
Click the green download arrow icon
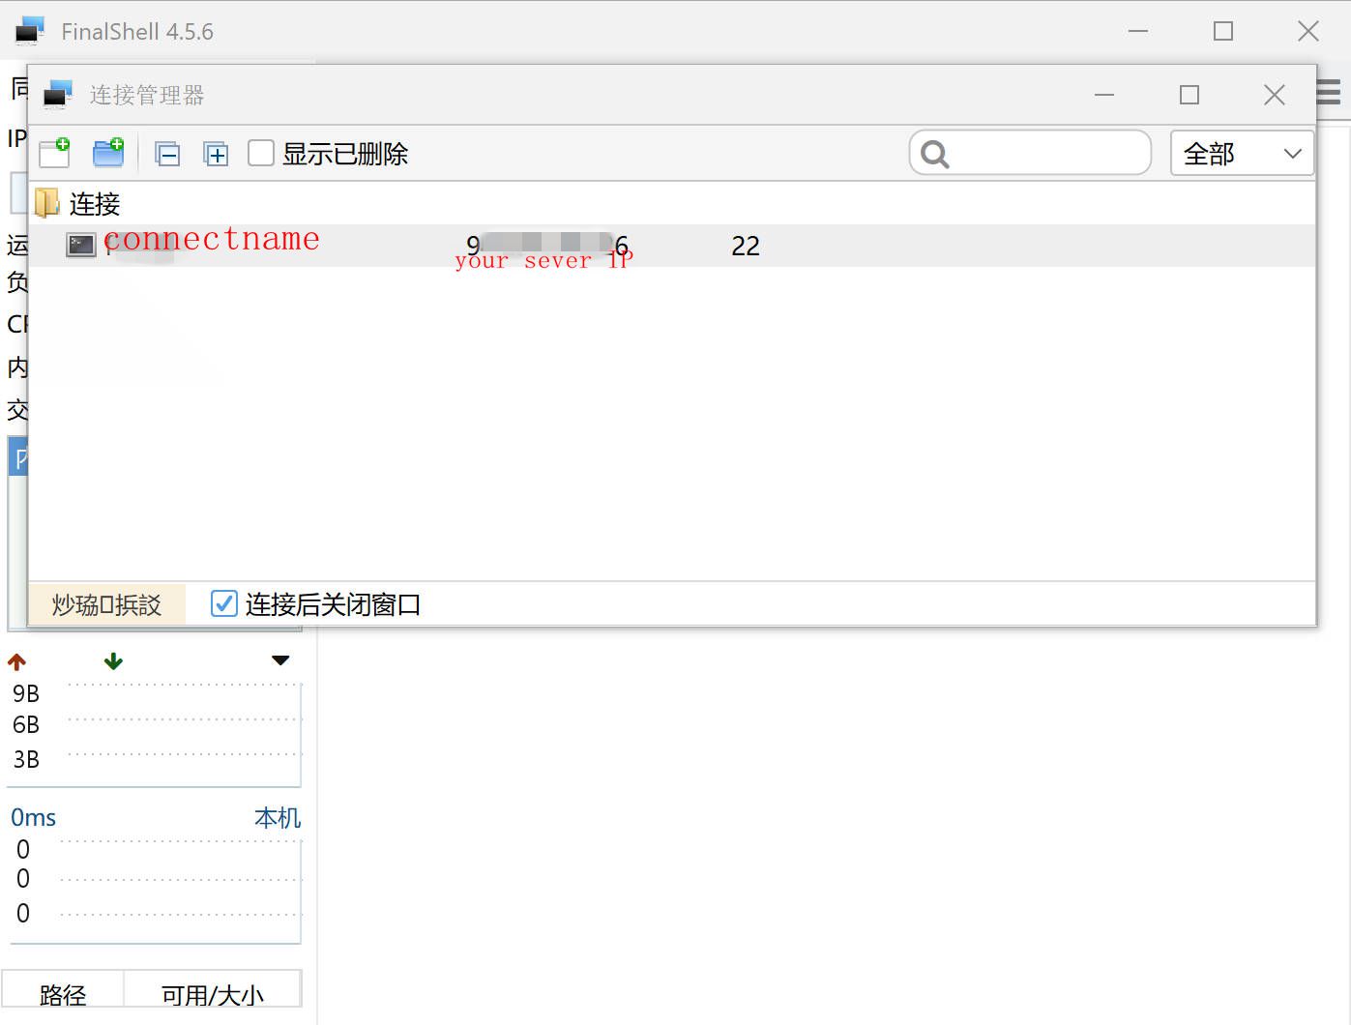tap(113, 660)
